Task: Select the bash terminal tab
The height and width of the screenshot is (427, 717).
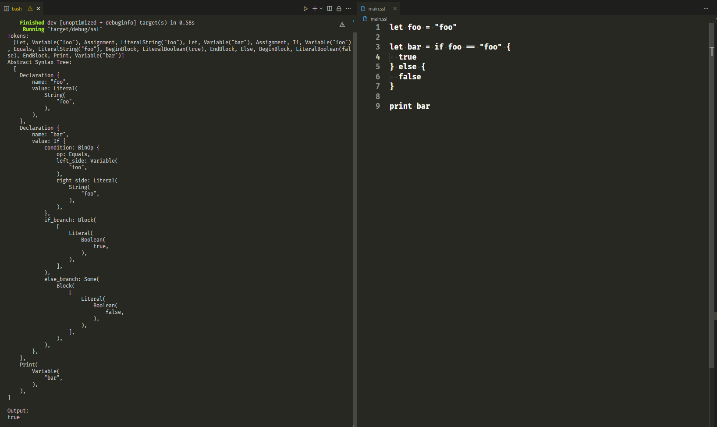Action: [17, 9]
